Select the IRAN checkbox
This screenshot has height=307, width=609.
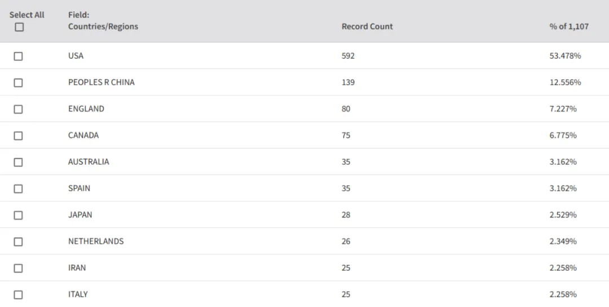tap(18, 268)
